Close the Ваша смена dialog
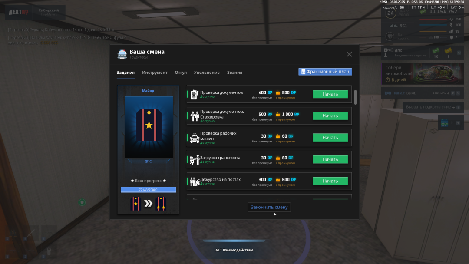The image size is (469, 264). (349, 54)
